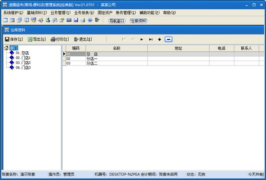Click code cell 02 in the grid
This screenshot has height=180, width=266.
pos(76,59)
